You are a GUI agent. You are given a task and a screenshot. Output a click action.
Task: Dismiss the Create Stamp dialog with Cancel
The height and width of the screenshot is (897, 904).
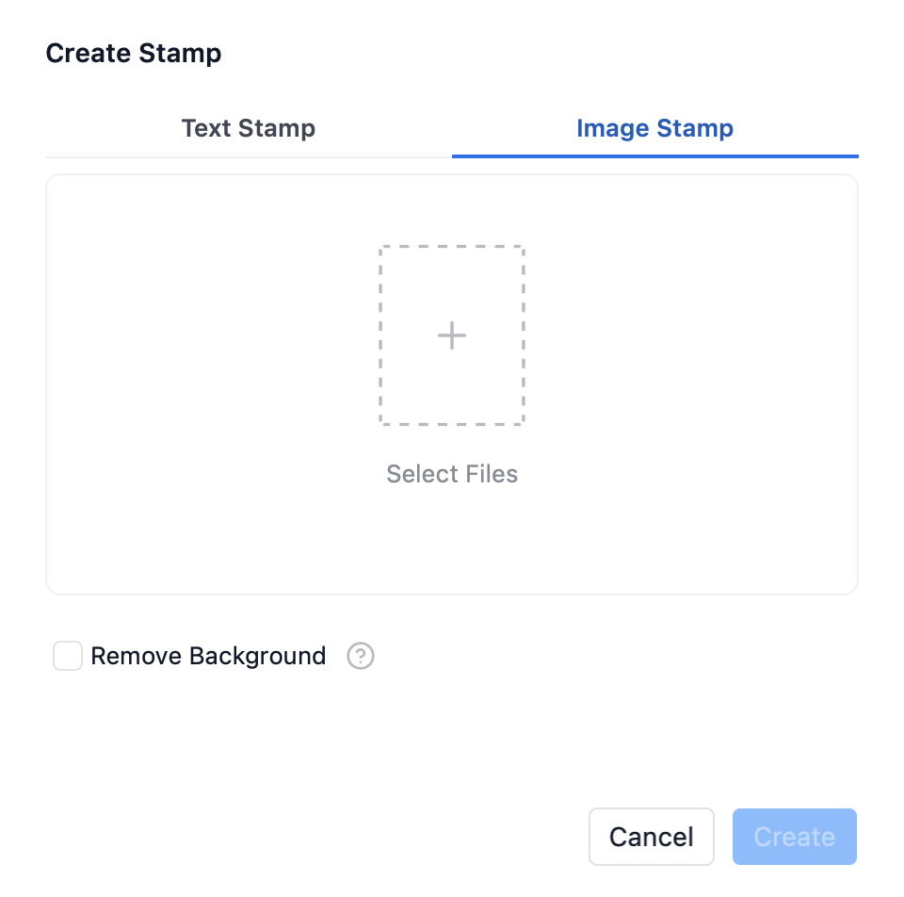(651, 837)
